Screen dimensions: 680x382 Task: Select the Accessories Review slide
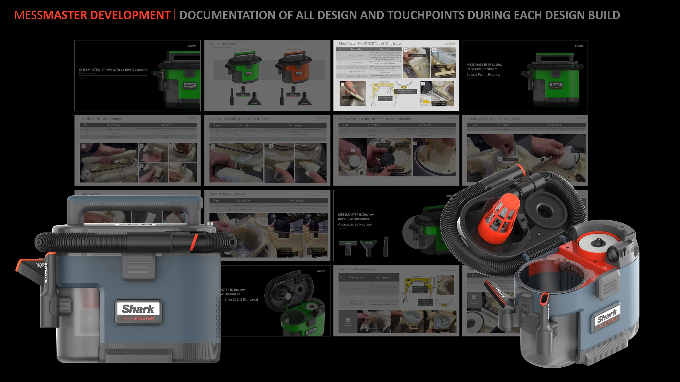(x=381, y=226)
